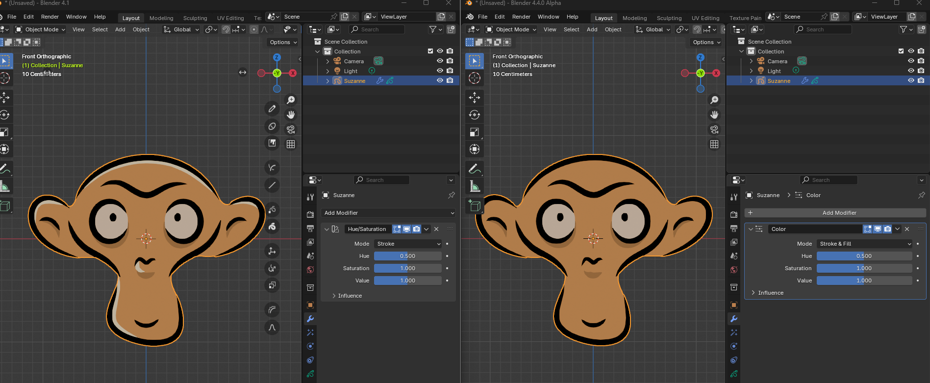Toggle Color modifier viewport display in Blender 4.4
The image size is (930, 383).
tap(878, 229)
